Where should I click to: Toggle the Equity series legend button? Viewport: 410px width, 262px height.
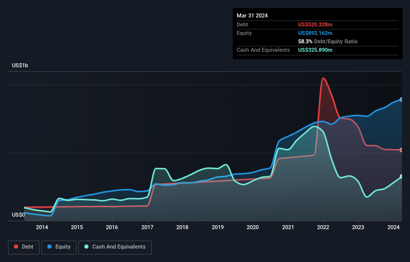tap(59, 247)
